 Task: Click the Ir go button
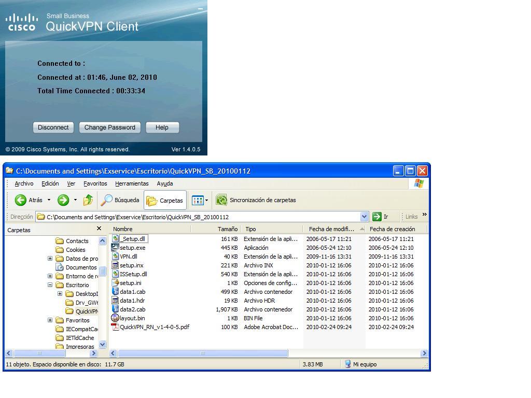point(380,217)
